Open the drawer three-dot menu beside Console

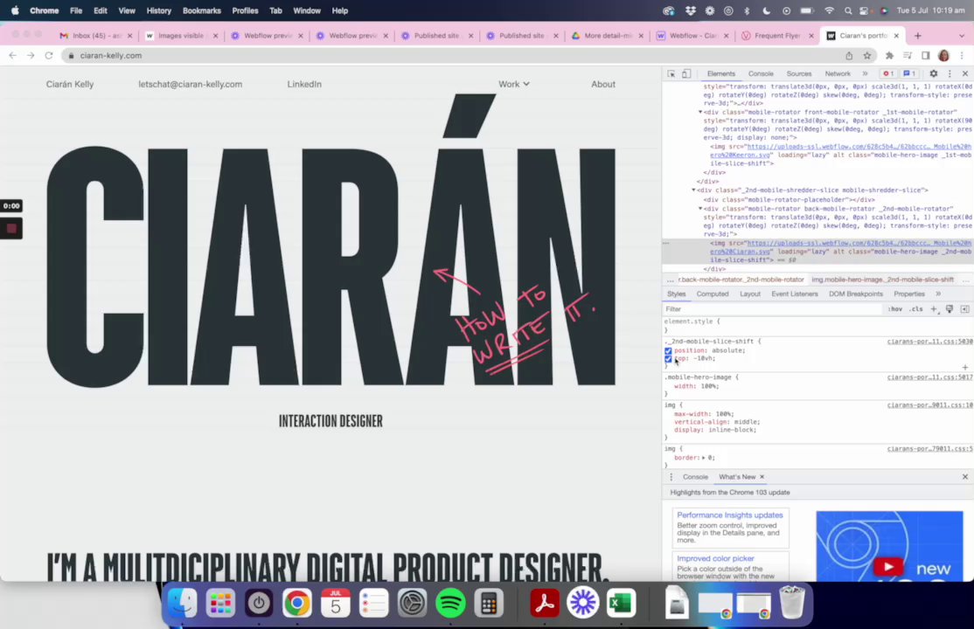pos(671,477)
